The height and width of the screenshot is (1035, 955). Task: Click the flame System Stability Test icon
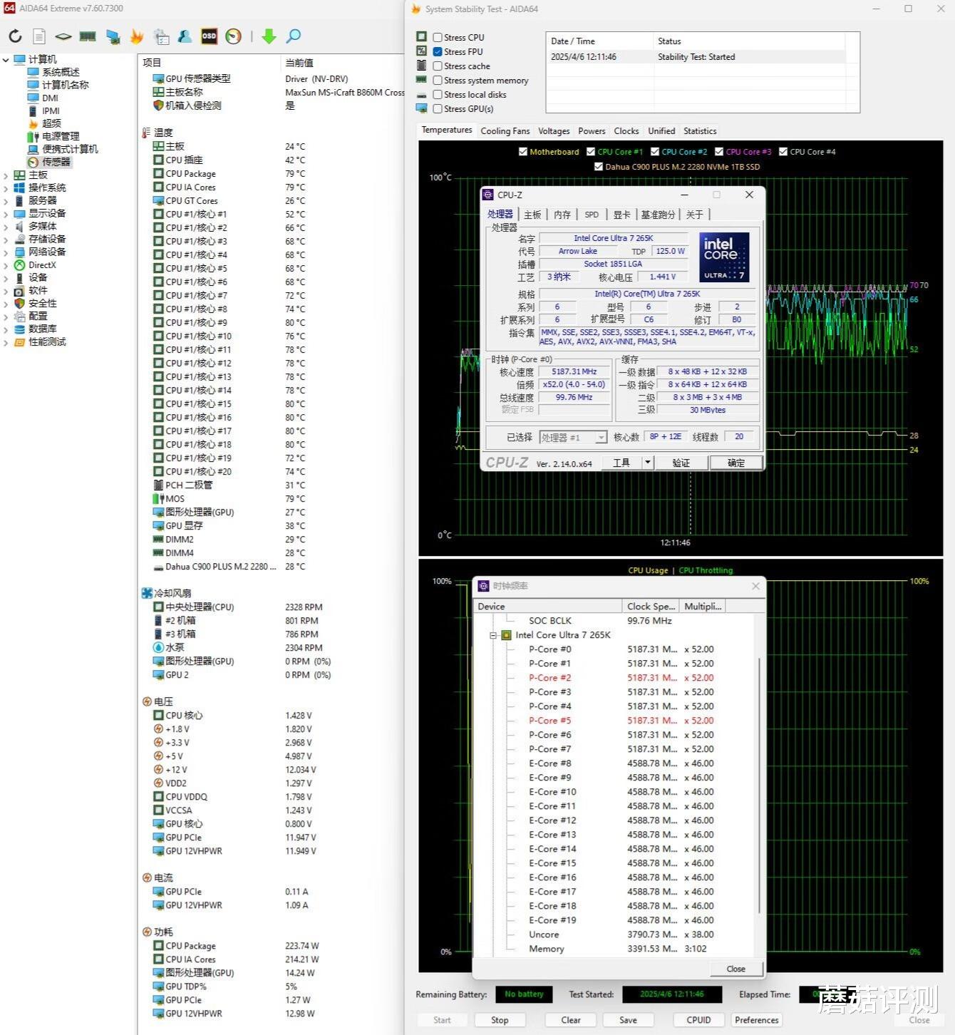point(137,36)
